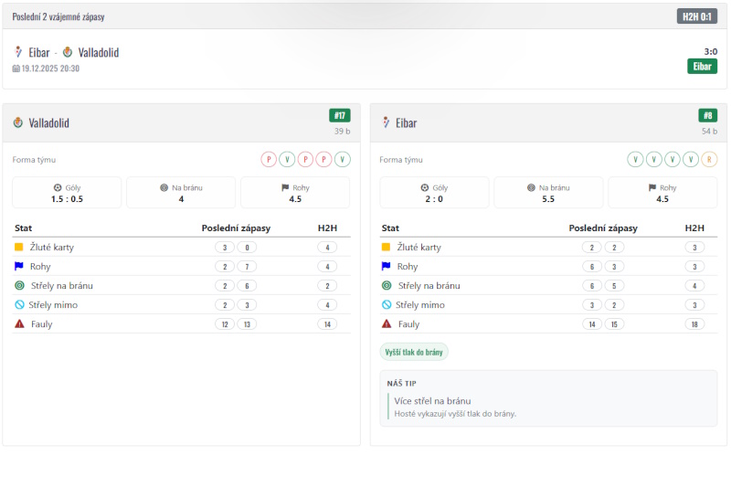Click the calendar icon beside the match date

click(16, 69)
